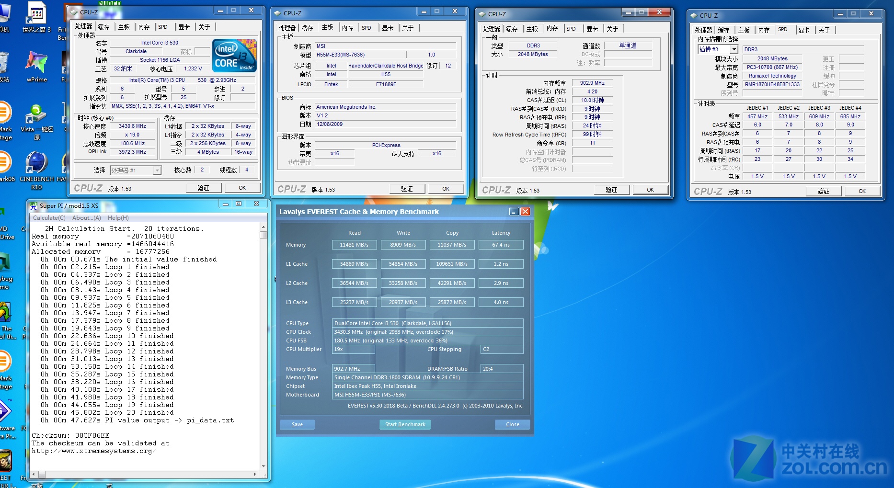Open the Vista 一键还原 desktop icon
The image size is (894, 488).
pos(36,120)
